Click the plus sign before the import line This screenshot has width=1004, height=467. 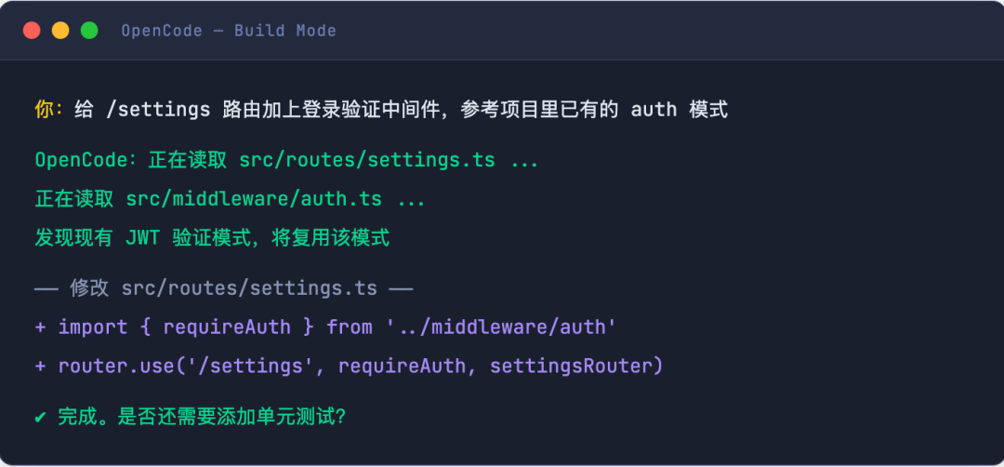40,327
